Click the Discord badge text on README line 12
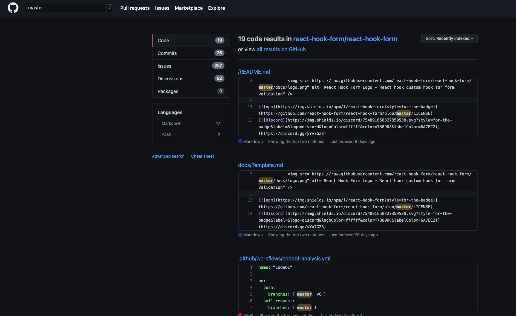516x316 pixels. tap(274, 120)
